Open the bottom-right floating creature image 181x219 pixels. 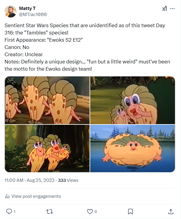[x=132, y=148]
